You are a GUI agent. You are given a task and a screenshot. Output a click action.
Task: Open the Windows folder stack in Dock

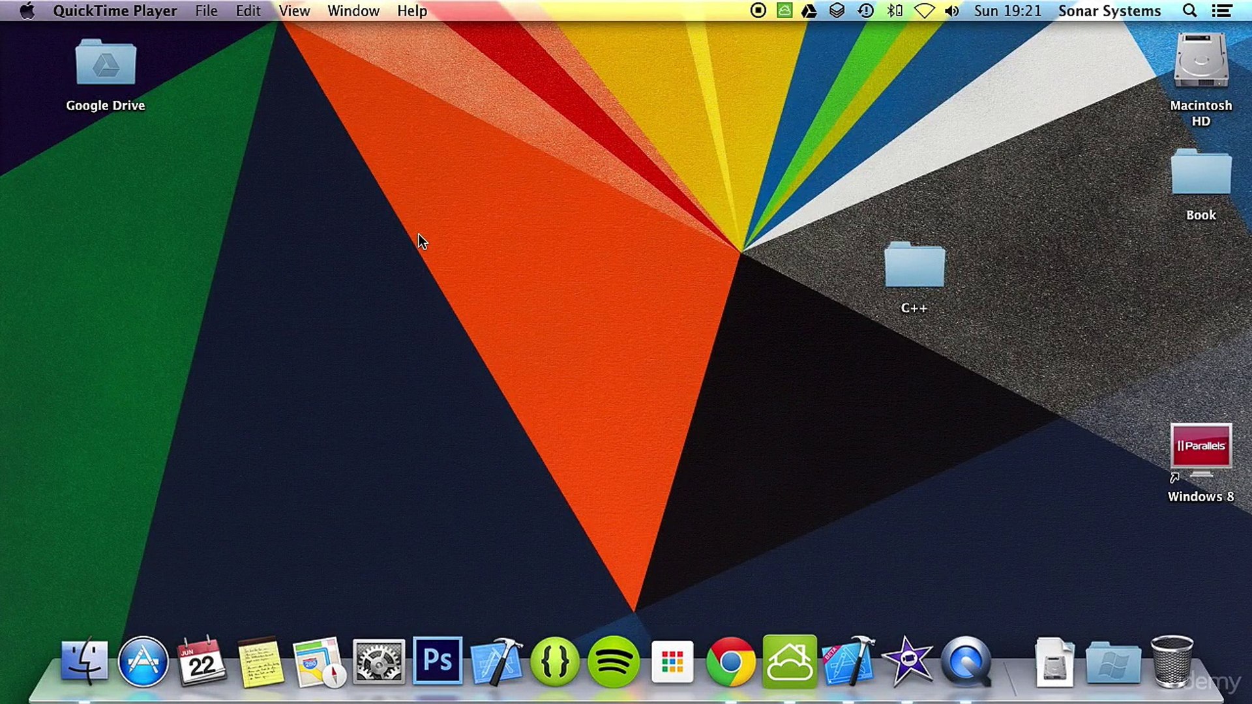pyautogui.click(x=1113, y=663)
